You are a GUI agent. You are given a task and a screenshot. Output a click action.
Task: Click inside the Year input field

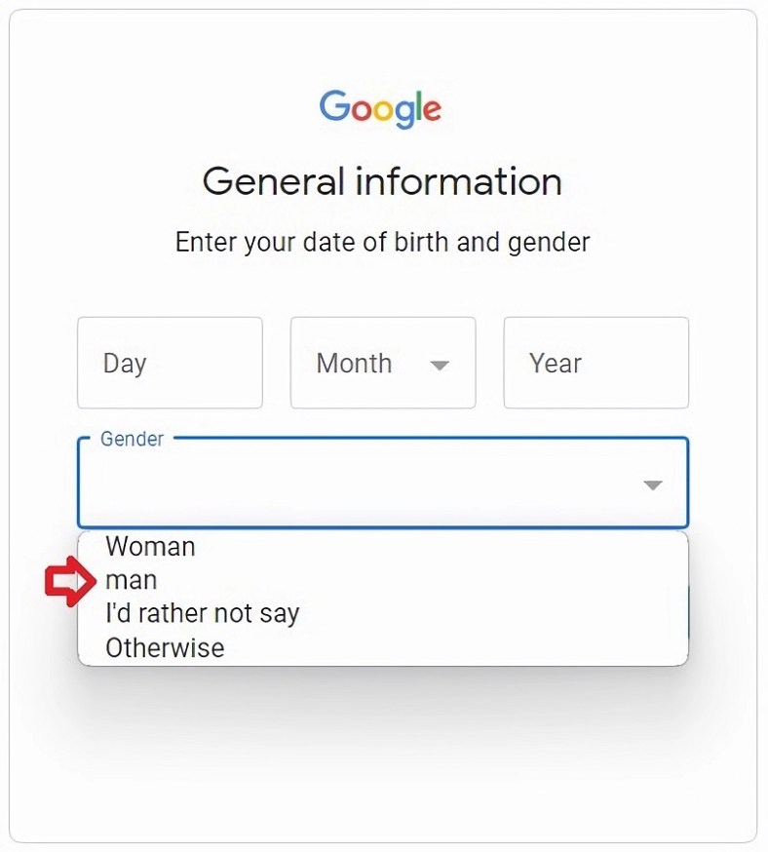click(595, 363)
